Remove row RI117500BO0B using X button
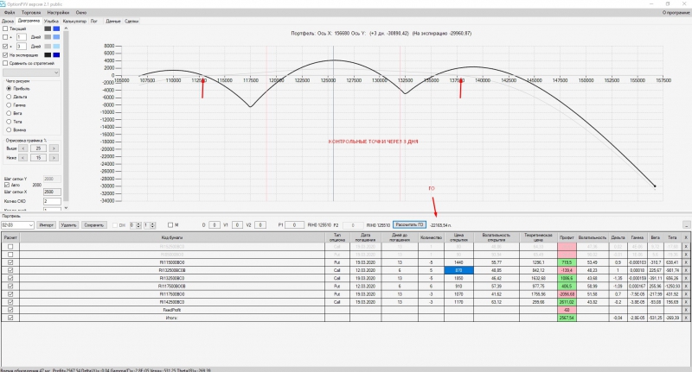The width and height of the screenshot is (692, 372). [x=686, y=287]
